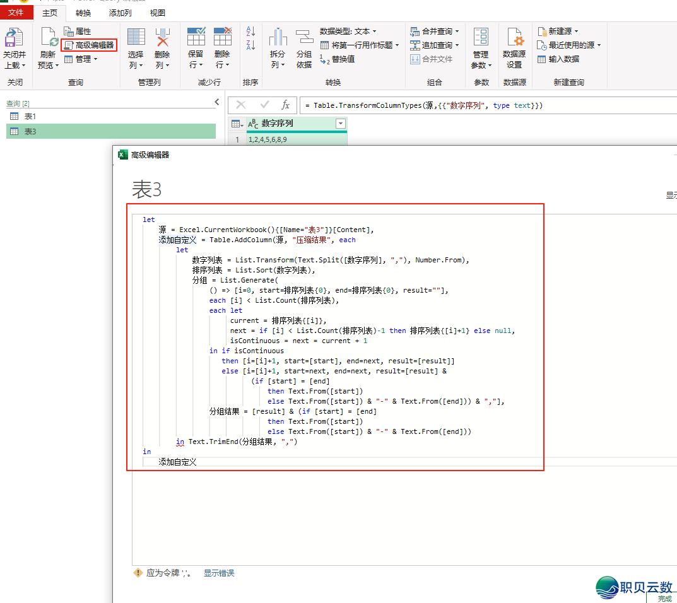Click the 分组依据 group by icon
Screen dimensions: 677x603
pyautogui.click(x=304, y=37)
